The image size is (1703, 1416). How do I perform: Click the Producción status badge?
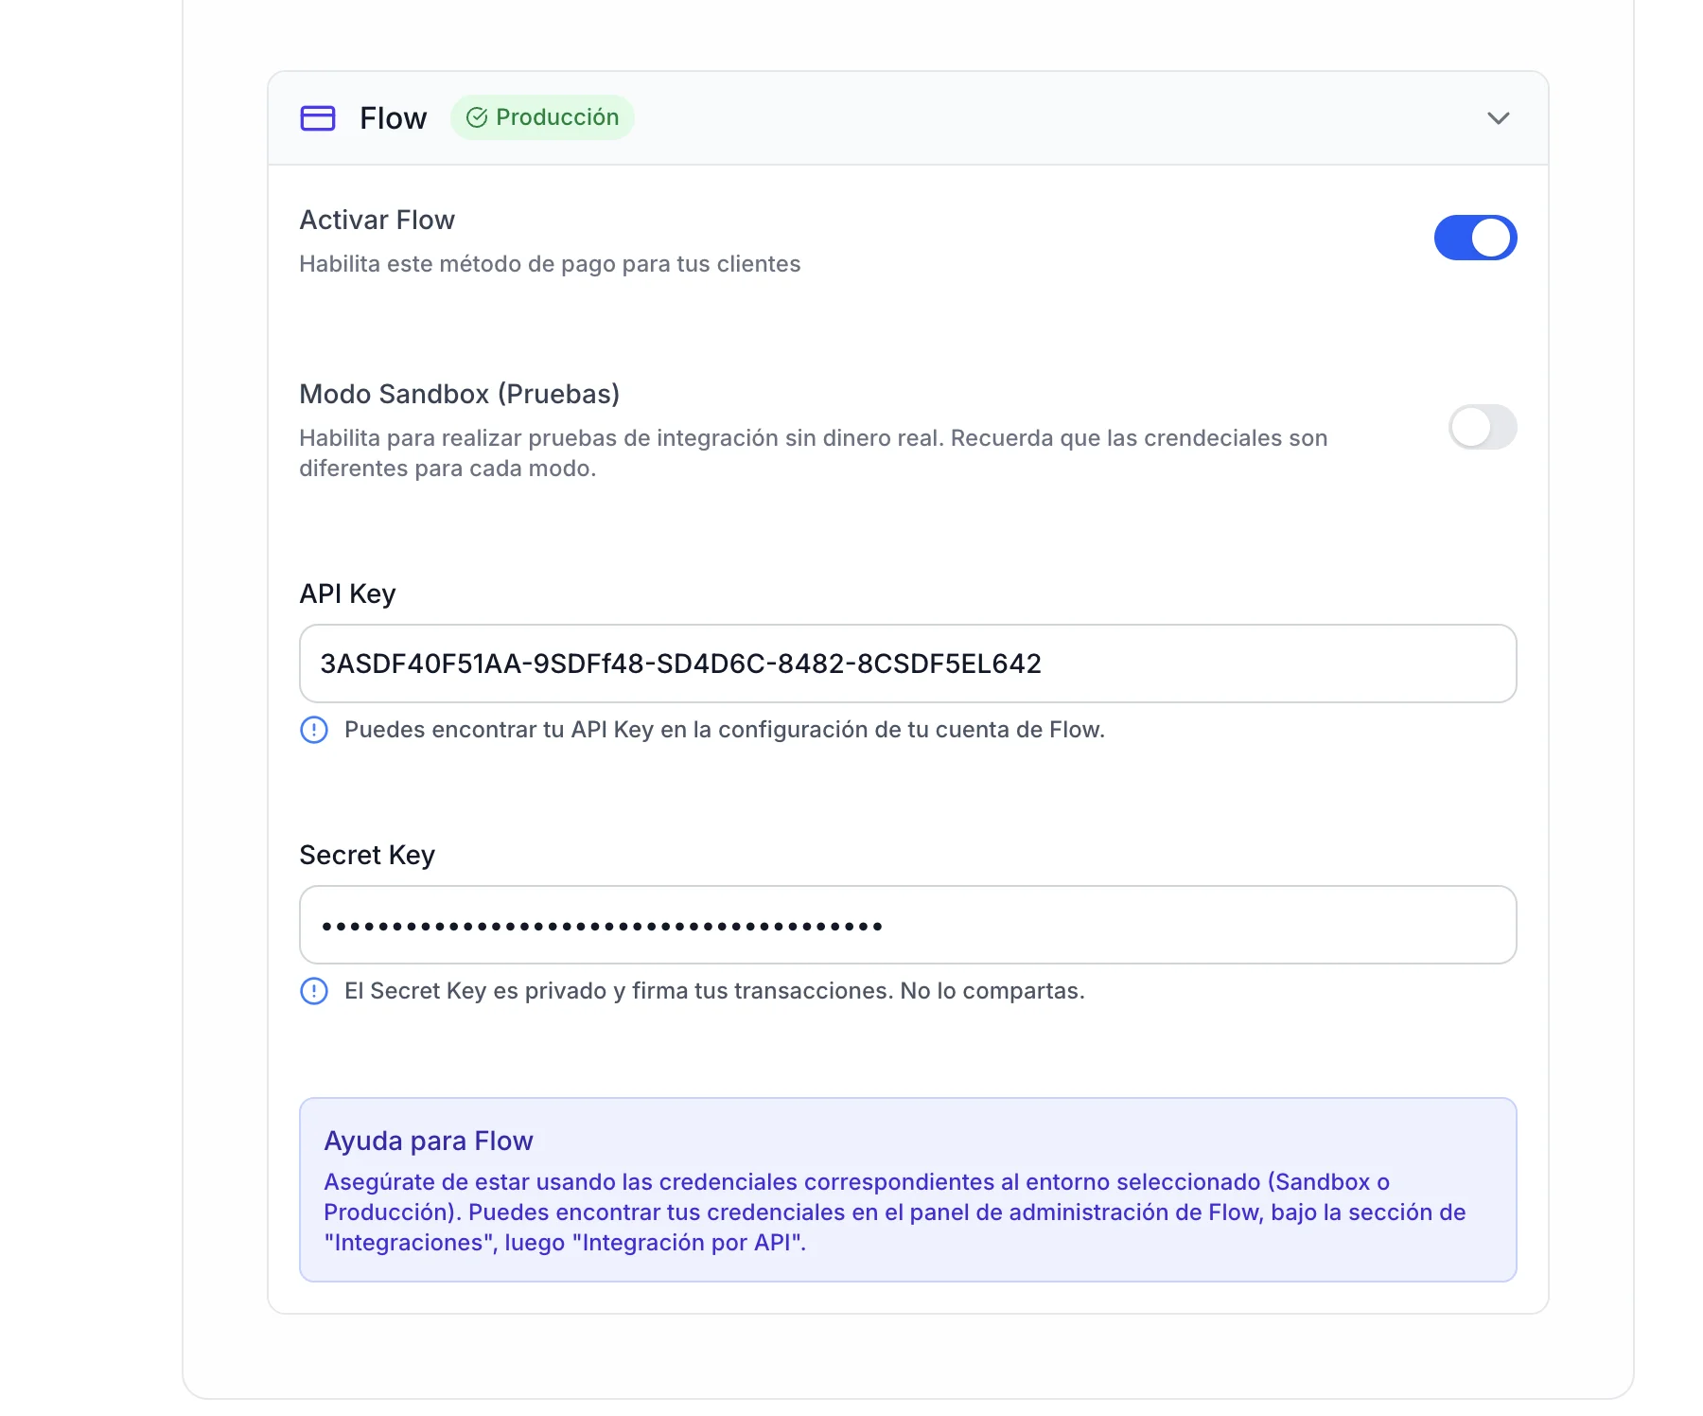[542, 117]
